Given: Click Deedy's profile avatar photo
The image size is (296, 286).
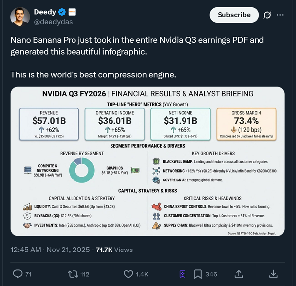Looking at the screenshot, I should click(x=20, y=17).
